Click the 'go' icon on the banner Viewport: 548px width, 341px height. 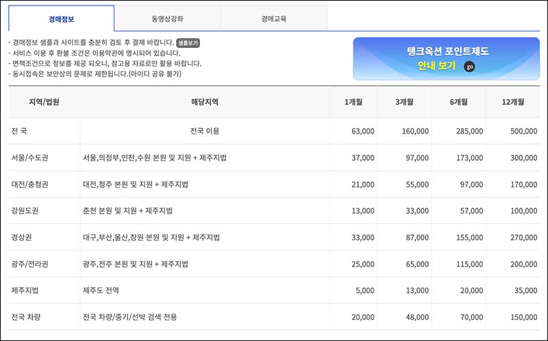[469, 66]
